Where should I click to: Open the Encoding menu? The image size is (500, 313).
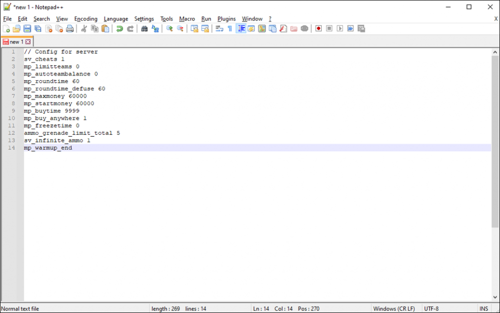point(85,19)
